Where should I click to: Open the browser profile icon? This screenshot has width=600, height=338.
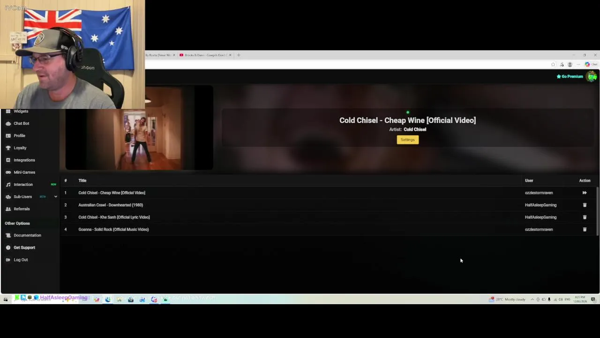(x=570, y=64)
